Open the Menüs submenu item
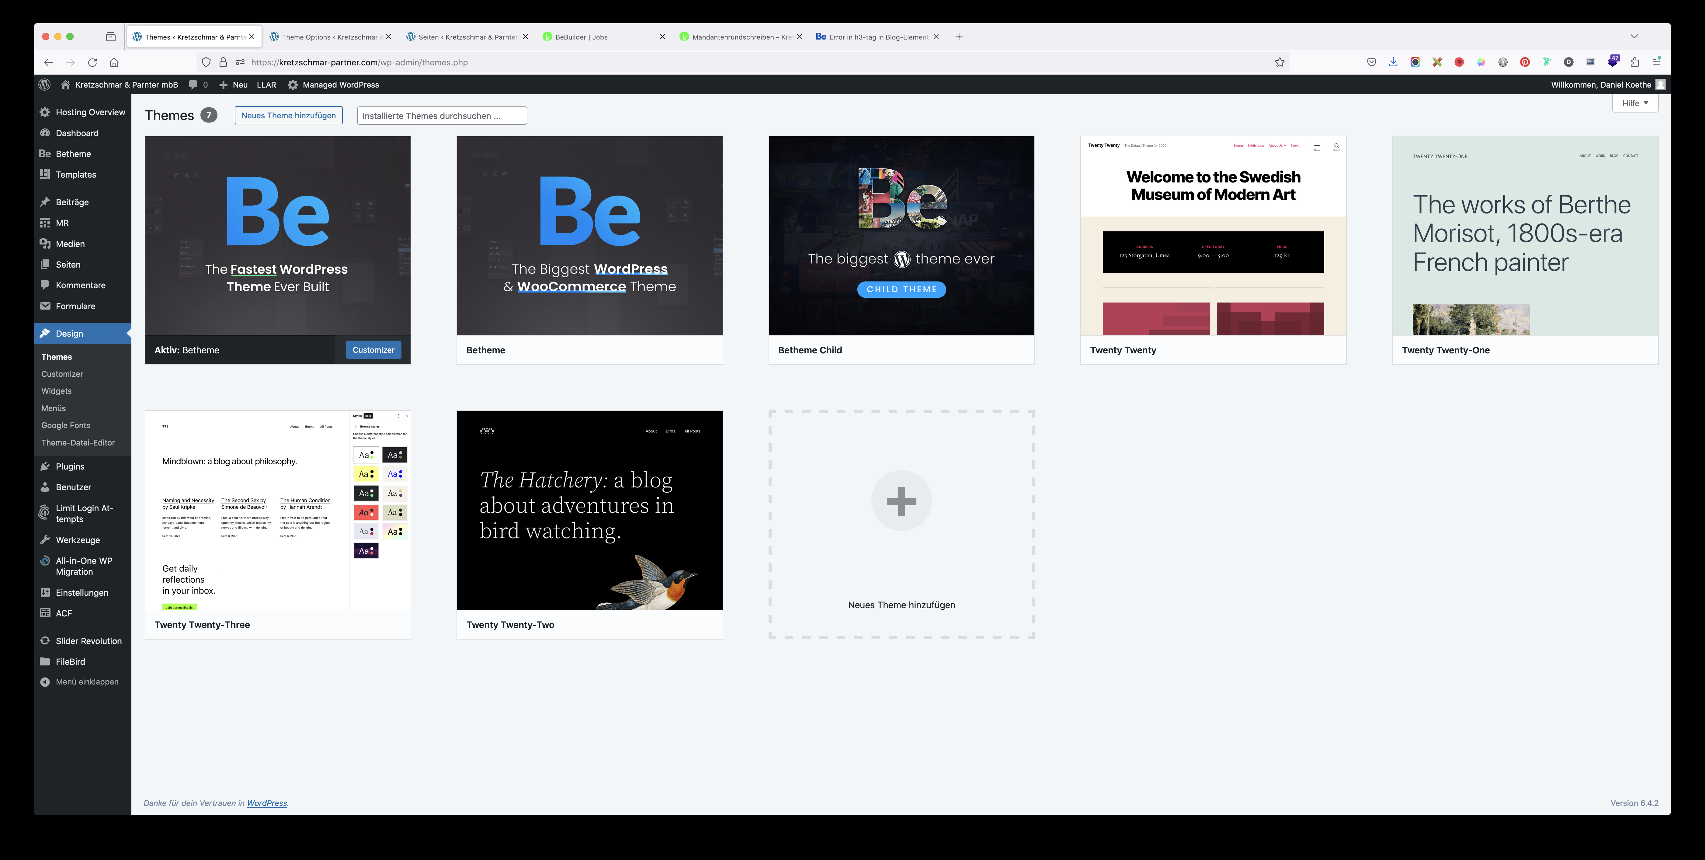 pyautogui.click(x=54, y=408)
